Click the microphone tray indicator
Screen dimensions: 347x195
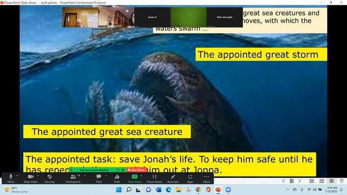pos(302,190)
